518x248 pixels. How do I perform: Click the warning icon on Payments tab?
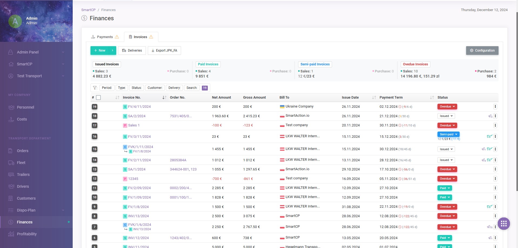point(117,37)
